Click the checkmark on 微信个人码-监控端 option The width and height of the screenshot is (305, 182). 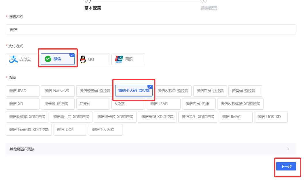click(150, 86)
